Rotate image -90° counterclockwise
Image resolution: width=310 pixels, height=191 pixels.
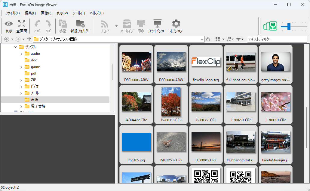click(37, 26)
